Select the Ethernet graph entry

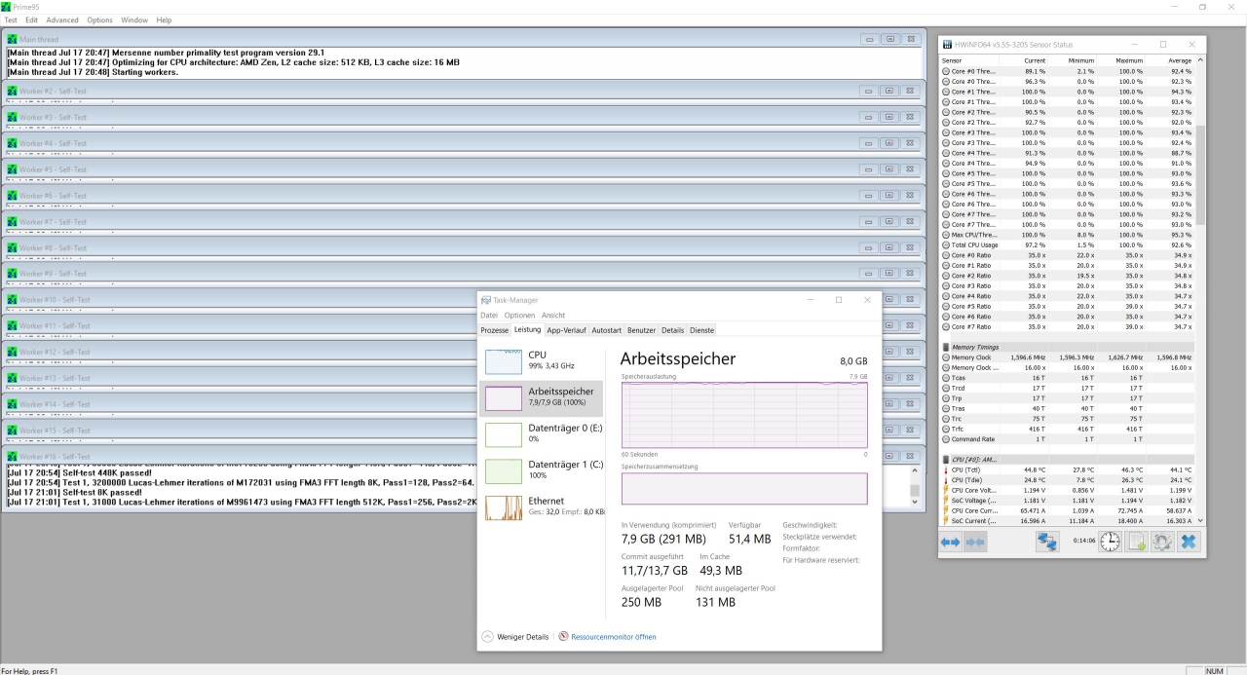(542, 506)
